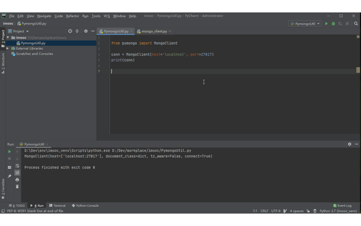This screenshot has width=361, height=226.
Task: Click the inspections profile icon in status bar
Action: [315, 211]
